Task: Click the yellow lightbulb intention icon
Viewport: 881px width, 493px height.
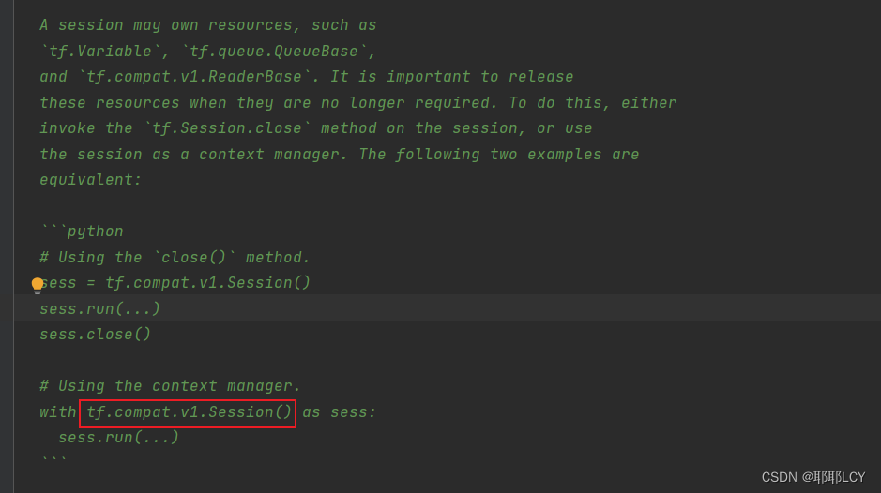Action: coord(38,286)
